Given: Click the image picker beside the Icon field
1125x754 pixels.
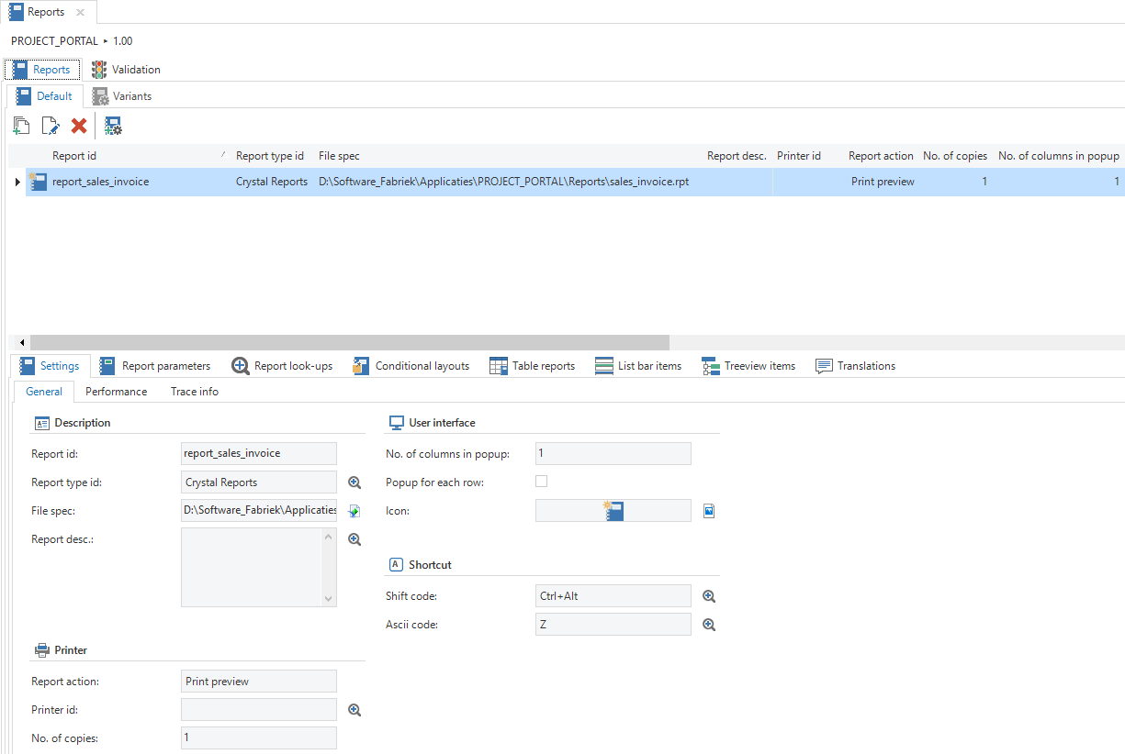Looking at the screenshot, I should click(709, 511).
